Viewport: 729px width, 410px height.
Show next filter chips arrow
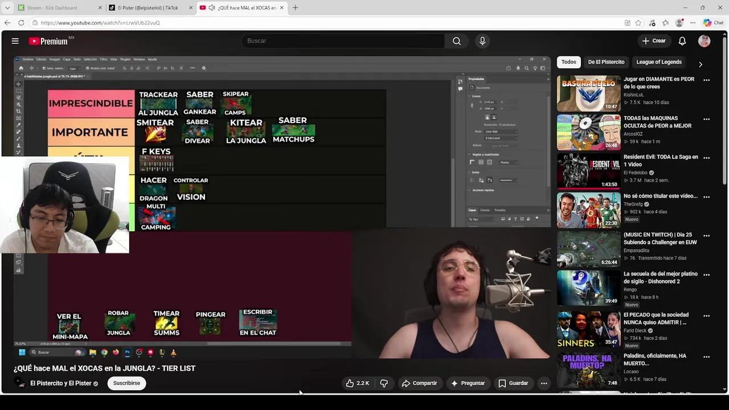tap(701, 64)
